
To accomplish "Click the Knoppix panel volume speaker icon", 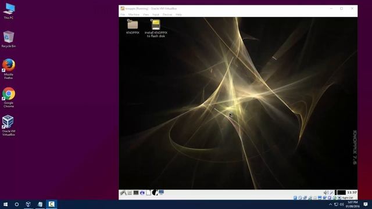I will [x=326, y=192].
